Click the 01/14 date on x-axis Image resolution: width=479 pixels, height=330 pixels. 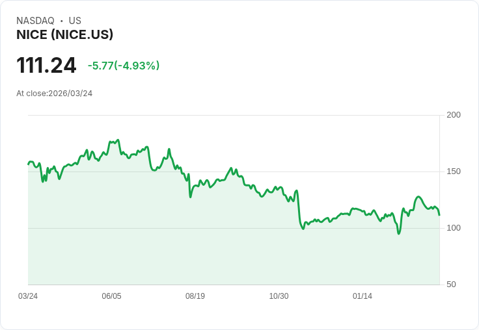pyautogui.click(x=363, y=296)
